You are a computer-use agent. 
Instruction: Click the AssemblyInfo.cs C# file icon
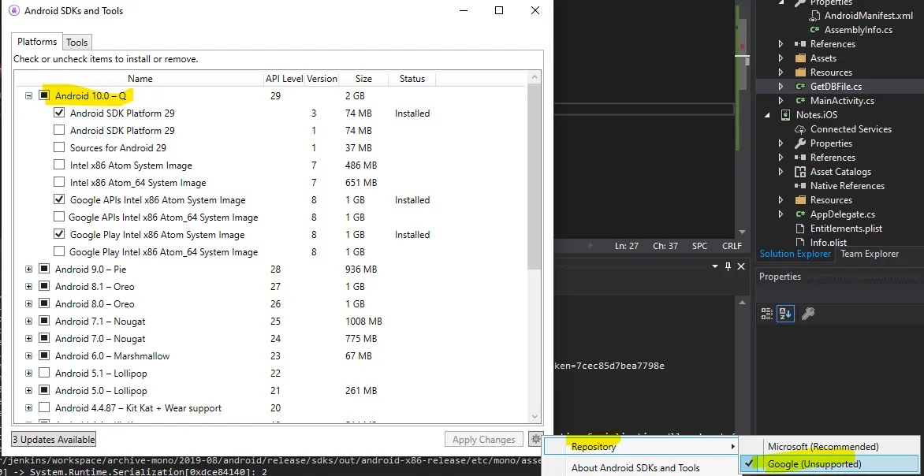point(814,29)
